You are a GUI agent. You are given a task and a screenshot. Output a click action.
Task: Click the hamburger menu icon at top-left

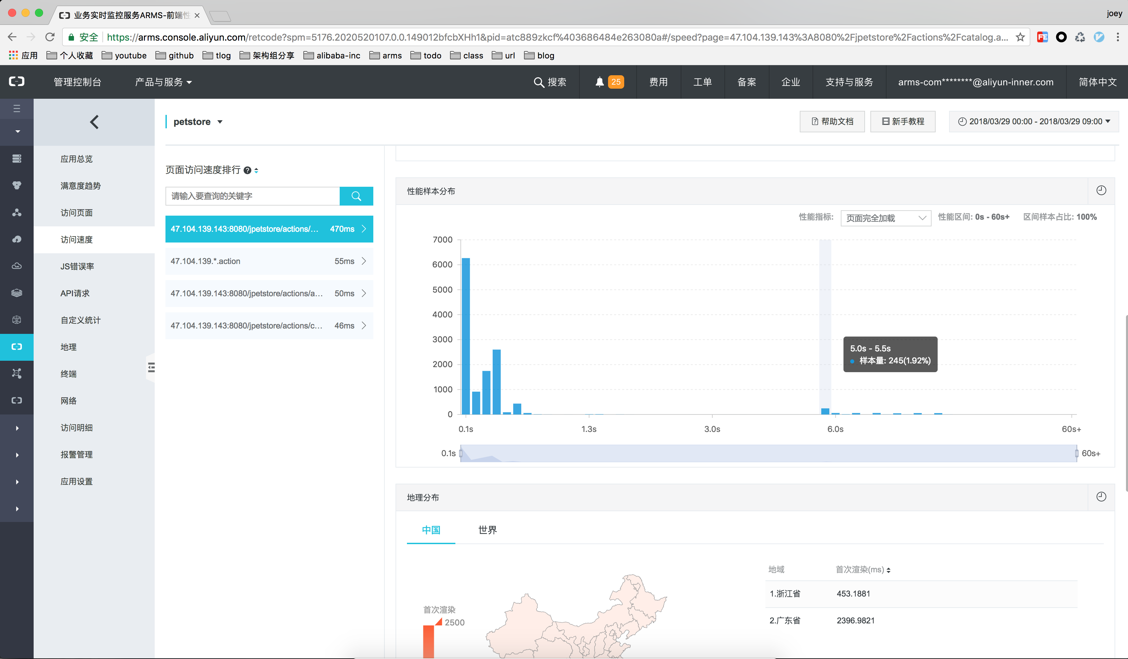16,108
